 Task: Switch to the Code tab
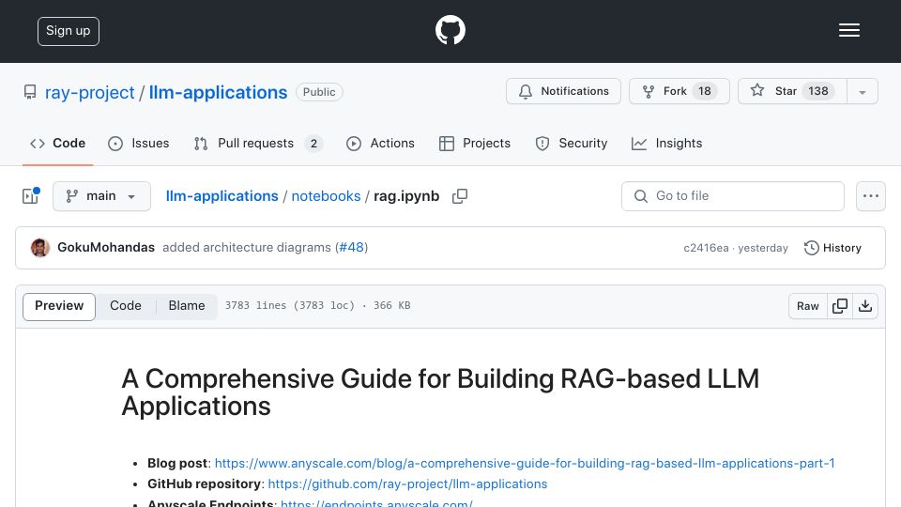[57, 143]
